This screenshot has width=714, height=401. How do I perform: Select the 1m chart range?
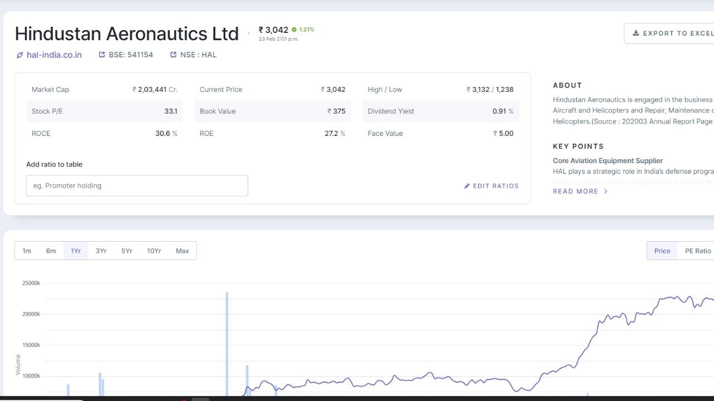(x=27, y=251)
